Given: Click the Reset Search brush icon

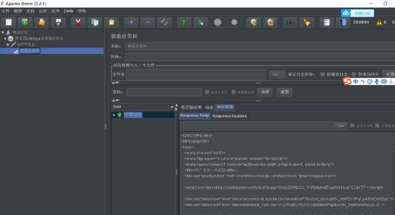Looking at the screenshot, I should click(307, 22).
